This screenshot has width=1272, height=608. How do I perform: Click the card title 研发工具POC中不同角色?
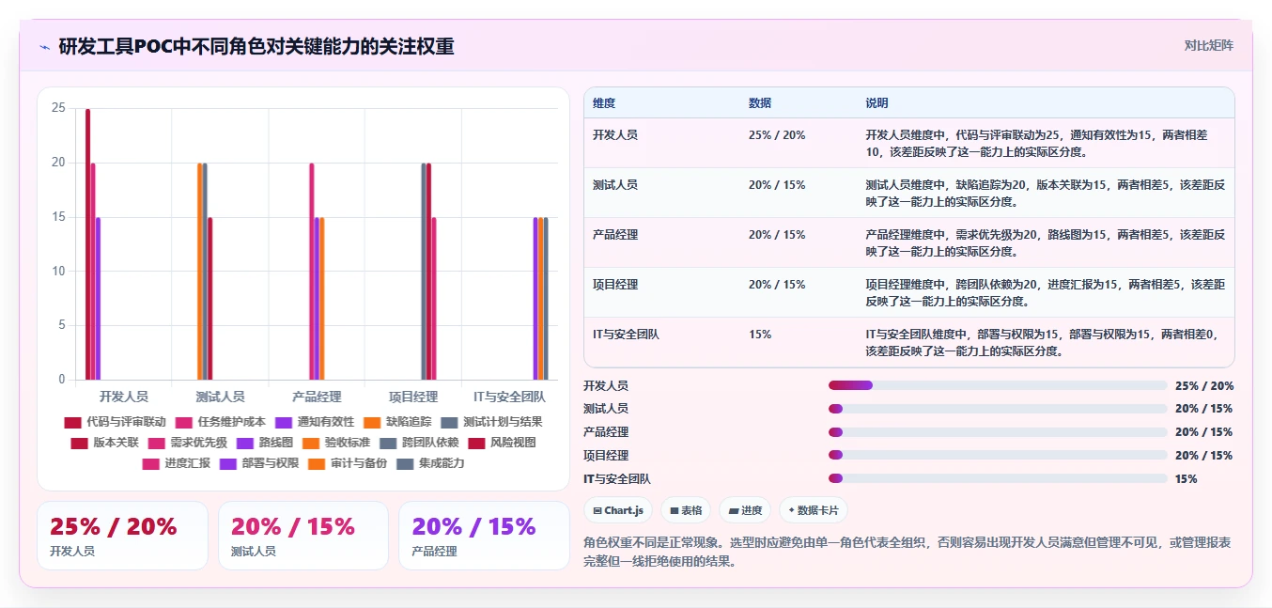256,46
